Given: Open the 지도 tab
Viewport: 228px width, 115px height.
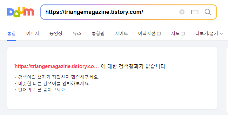Looking at the screenshot, I should point(175,34).
